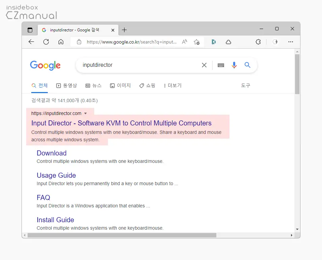The width and height of the screenshot is (322, 260).
Task: Open Settings and more menu
Action: pos(291,42)
